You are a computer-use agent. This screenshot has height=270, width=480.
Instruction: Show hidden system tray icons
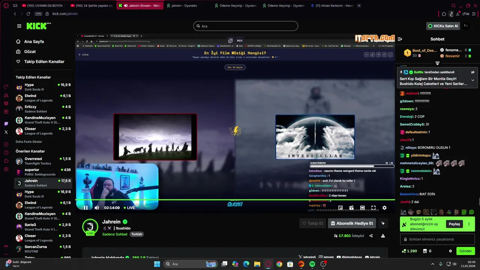coord(432,264)
